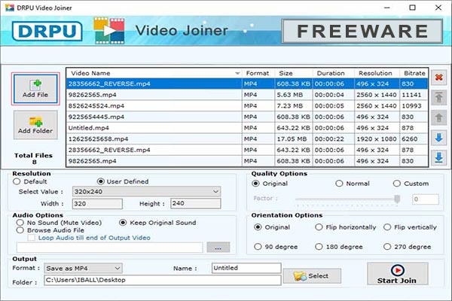Open the Save as MP4 format dropdown
This screenshot has height=301, width=452.
point(83,268)
